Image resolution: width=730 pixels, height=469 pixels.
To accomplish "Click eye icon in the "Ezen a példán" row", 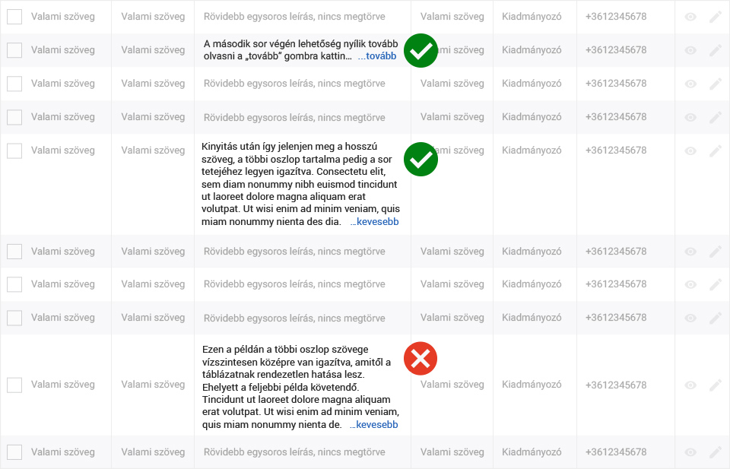I will click(690, 385).
